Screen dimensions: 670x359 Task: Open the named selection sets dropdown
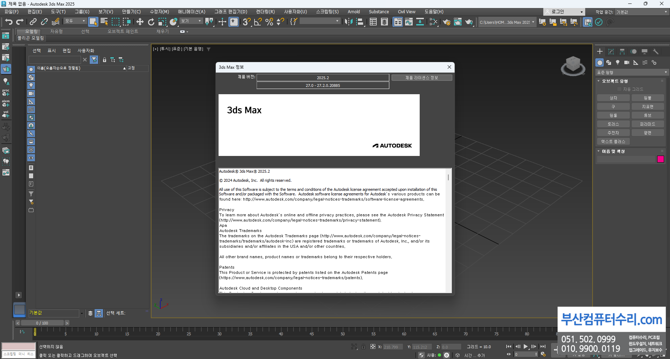[x=319, y=21]
